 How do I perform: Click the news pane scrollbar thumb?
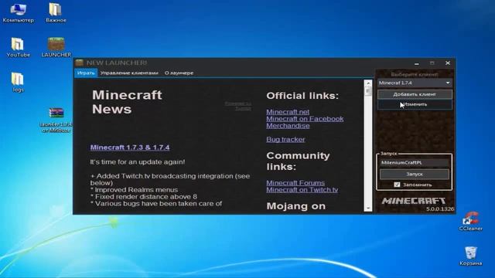click(368, 91)
